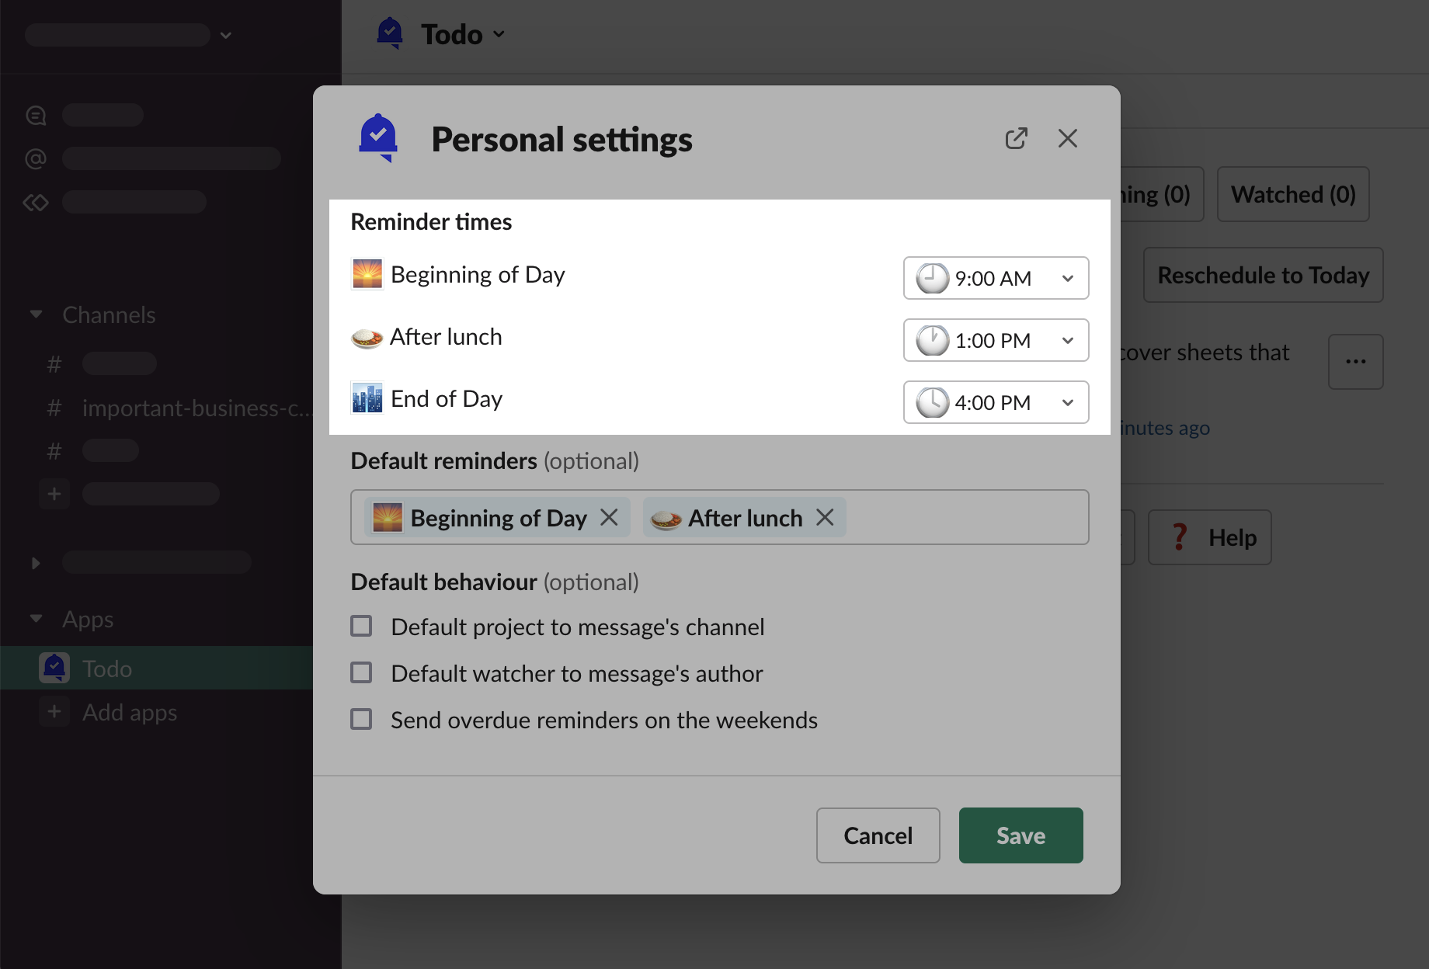Remove Beginning of Day default reminder chip
The height and width of the screenshot is (969, 1429).
click(609, 517)
